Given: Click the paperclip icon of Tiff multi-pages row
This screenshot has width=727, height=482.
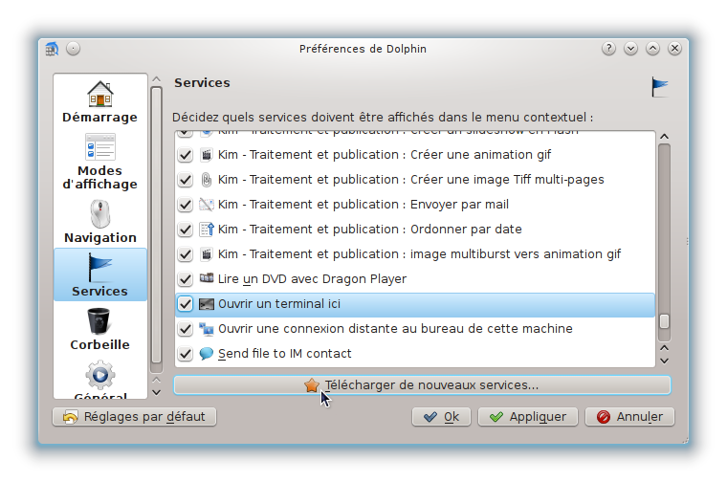Looking at the screenshot, I should 207,180.
